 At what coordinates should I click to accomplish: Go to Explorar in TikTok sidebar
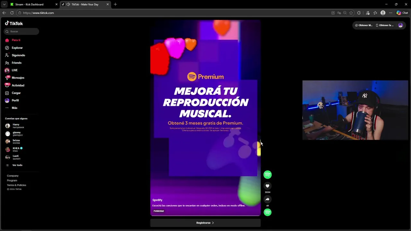coord(17,48)
